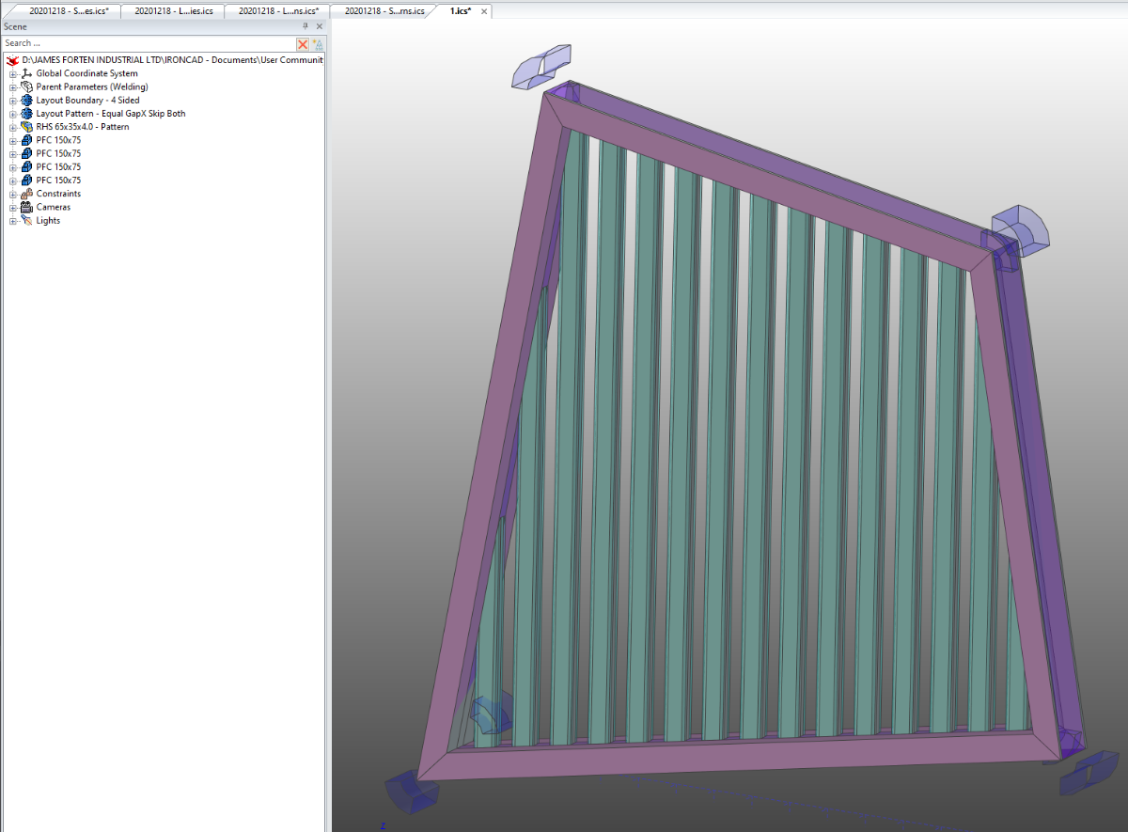Select the D:\JAMES FORTEN INDUSTRIAL root path
Screen dimensions: 1128x832
tap(172, 60)
